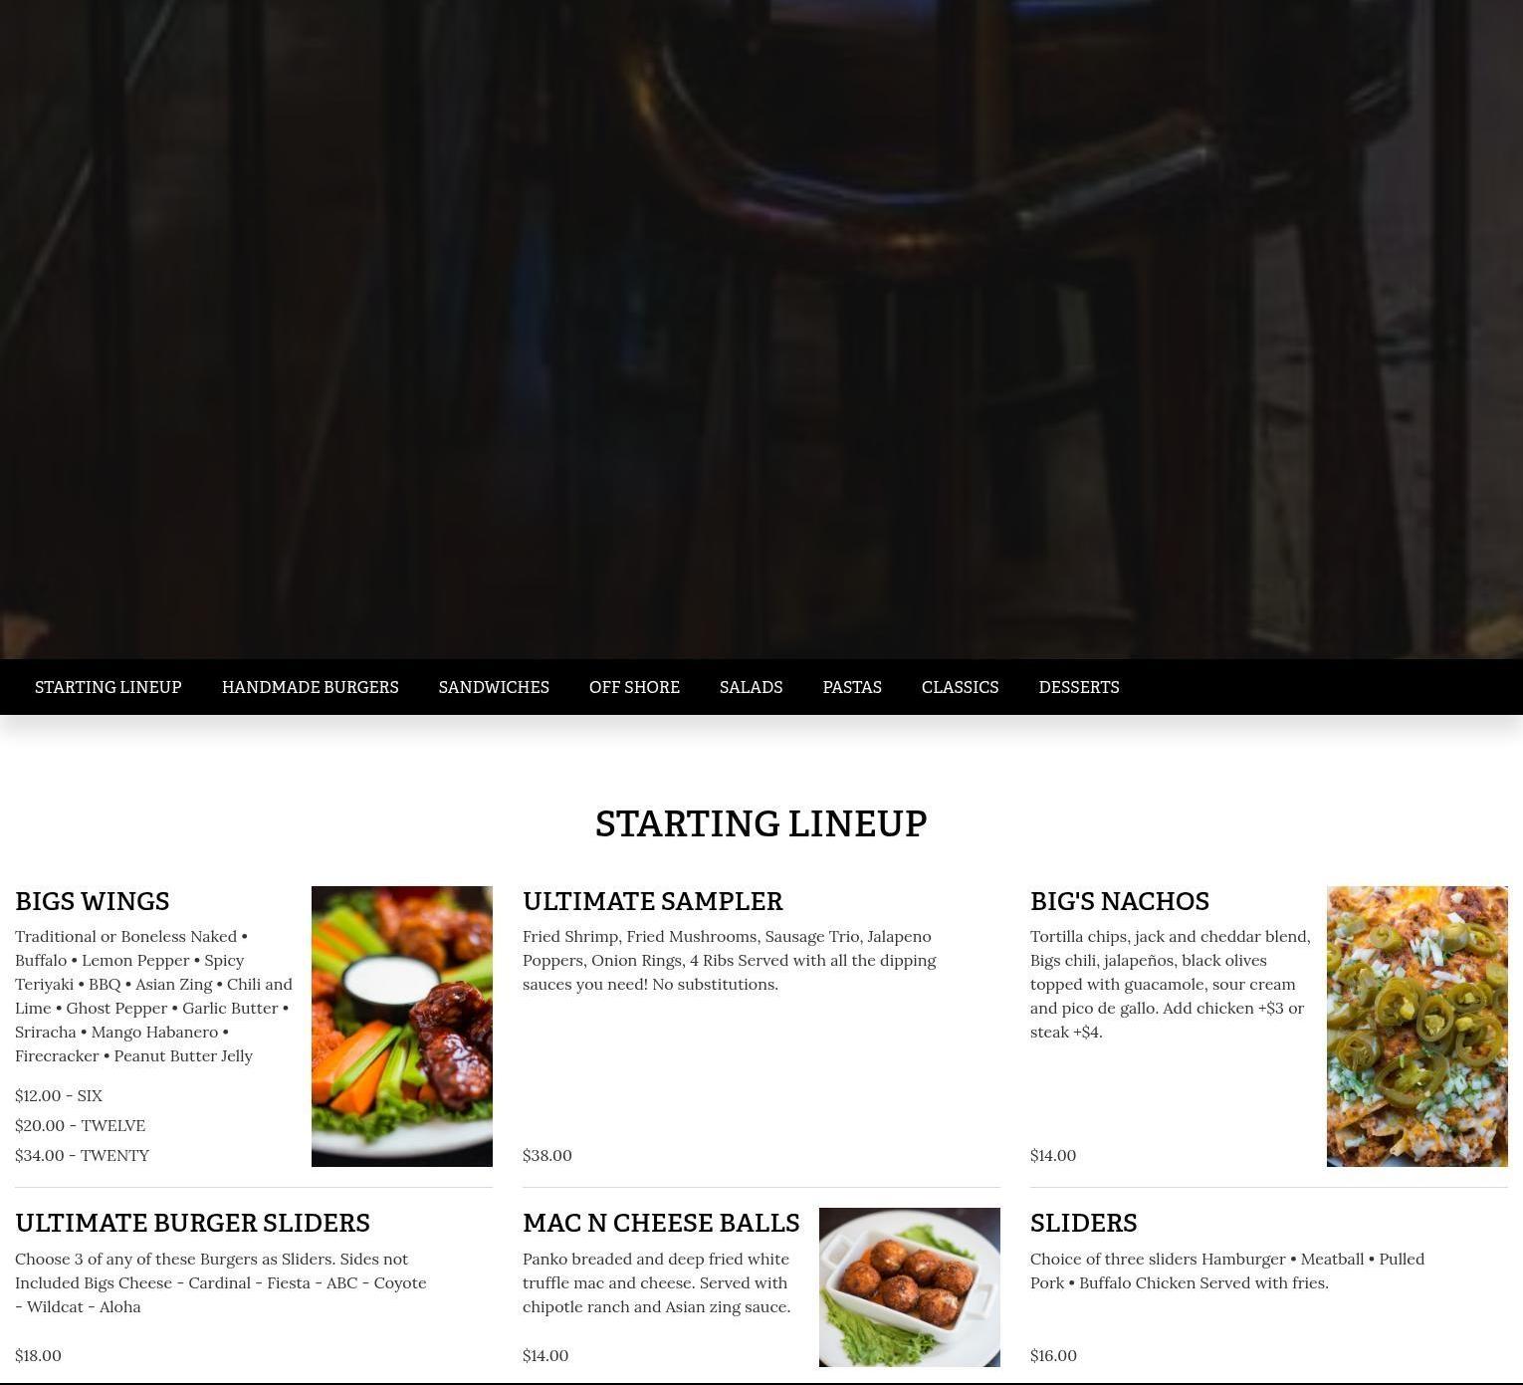Viewport: 1523px width, 1385px height.
Task: Jump to the Sandwiches menu tab
Action: tap(494, 687)
